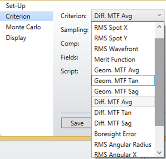Select RMS Spot X from the list
The image size is (166, 159).
[123, 28]
